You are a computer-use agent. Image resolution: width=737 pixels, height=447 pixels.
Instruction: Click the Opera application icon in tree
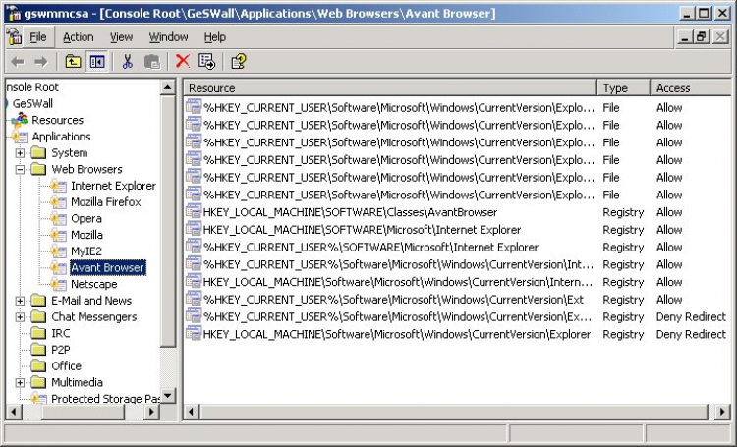(x=58, y=218)
